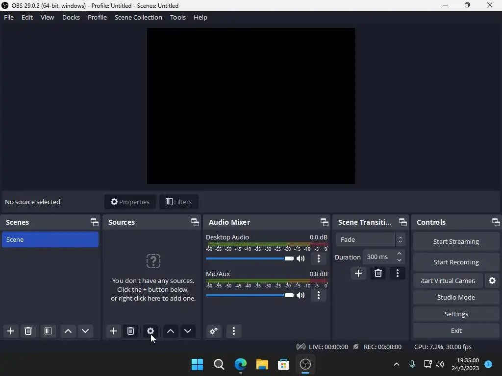Add a new scene with plus icon
Viewport: 502px width, 376px height.
pyautogui.click(x=11, y=331)
